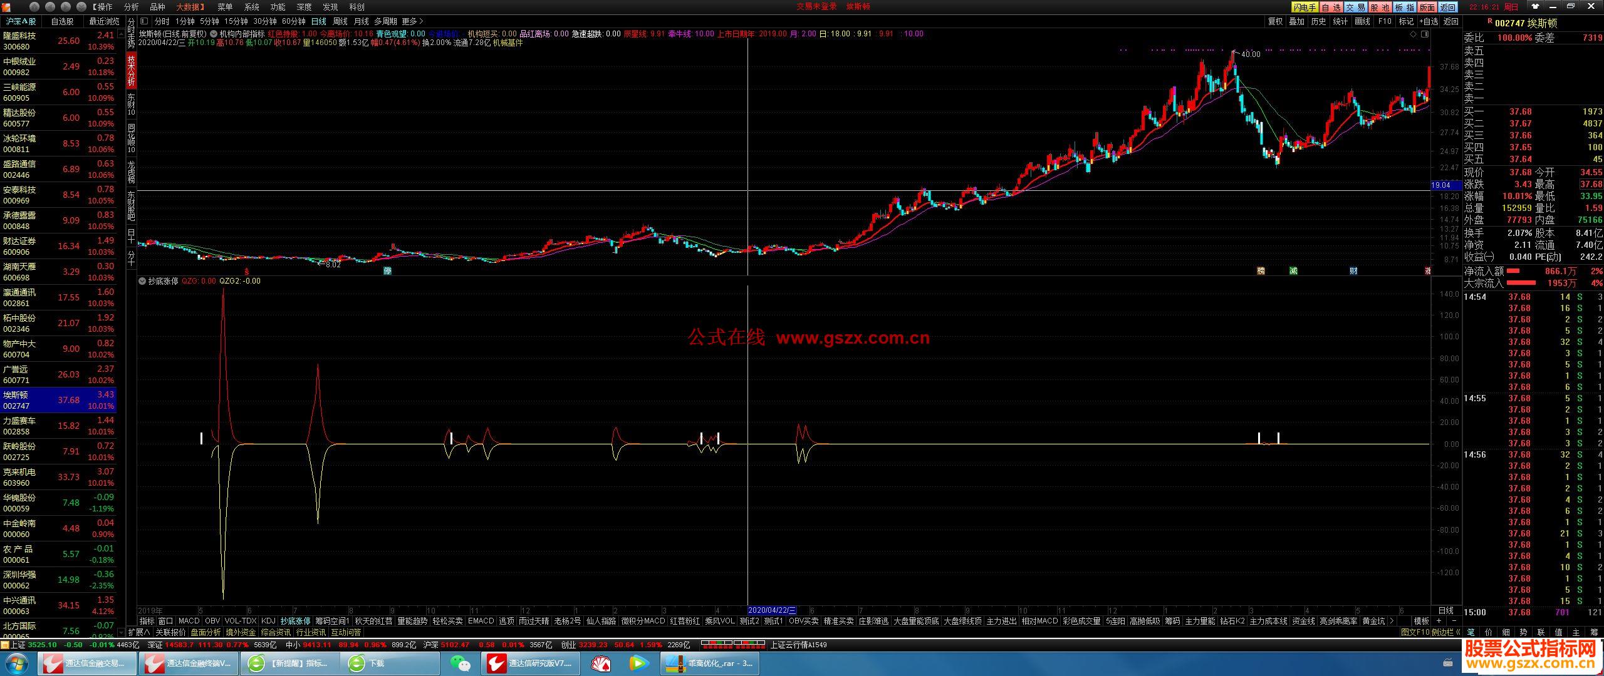Open 画线 drawing tools

pyautogui.click(x=1362, y=21)
